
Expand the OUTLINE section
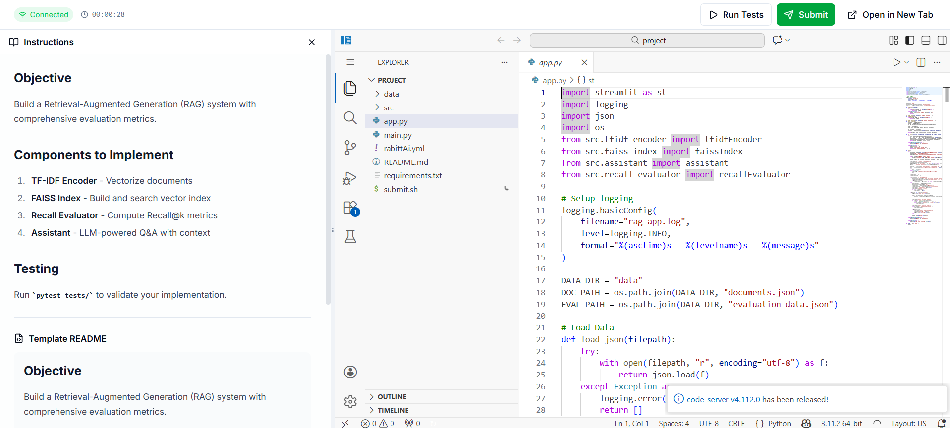point(391,397)
